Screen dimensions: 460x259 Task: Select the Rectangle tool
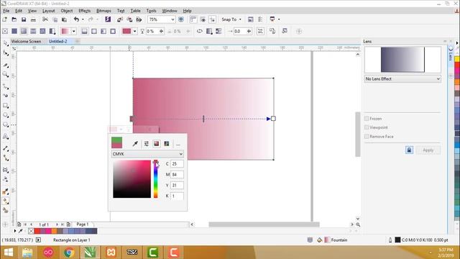6,106
